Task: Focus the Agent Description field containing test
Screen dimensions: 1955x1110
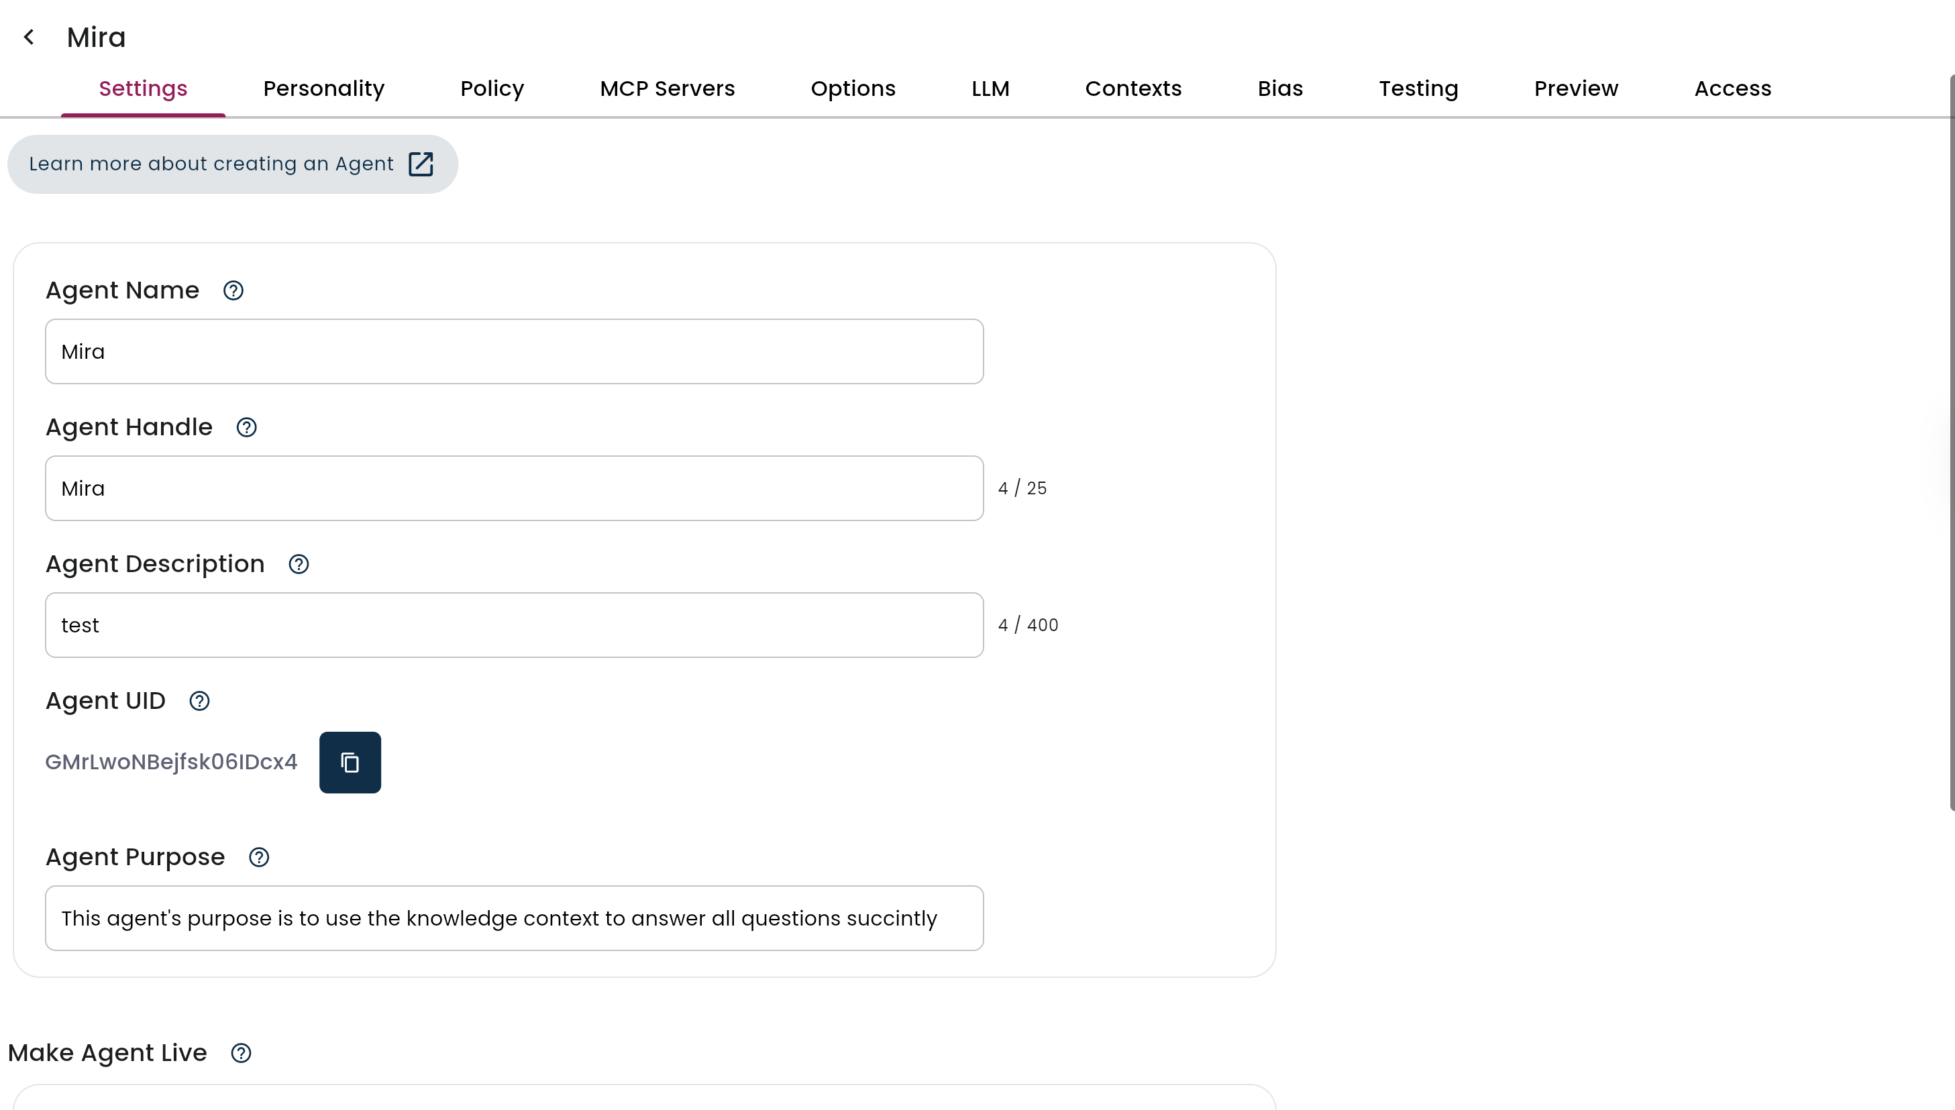Action: coord(515,625)
